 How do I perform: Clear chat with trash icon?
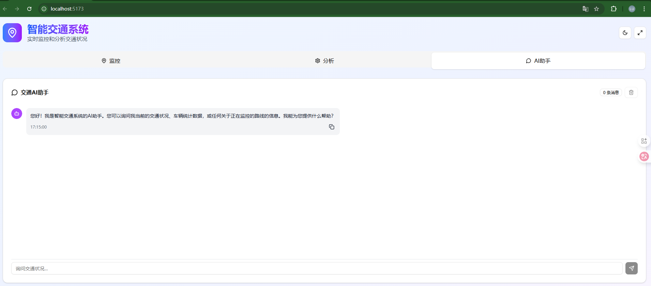click(631, 92)
